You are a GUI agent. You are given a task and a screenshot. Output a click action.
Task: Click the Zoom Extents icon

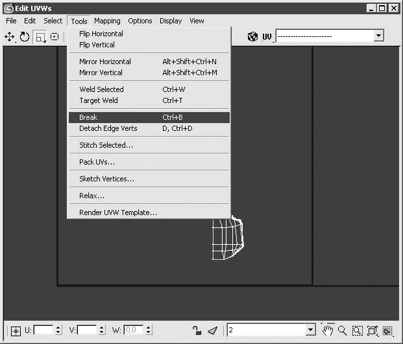click(x=372, y=330)
